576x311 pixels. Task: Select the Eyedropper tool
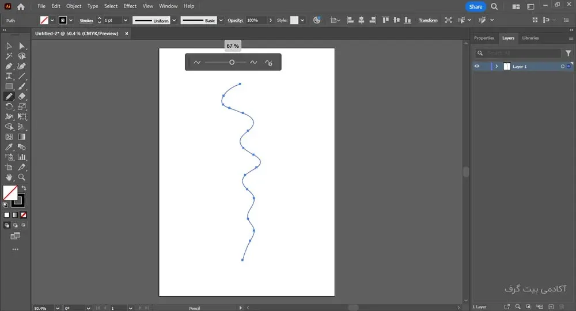pos(9,147)
